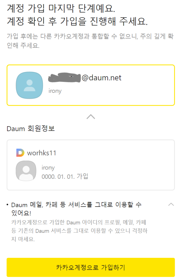Collapse the Daum 회원정보 section chevron

click(91, 117)
